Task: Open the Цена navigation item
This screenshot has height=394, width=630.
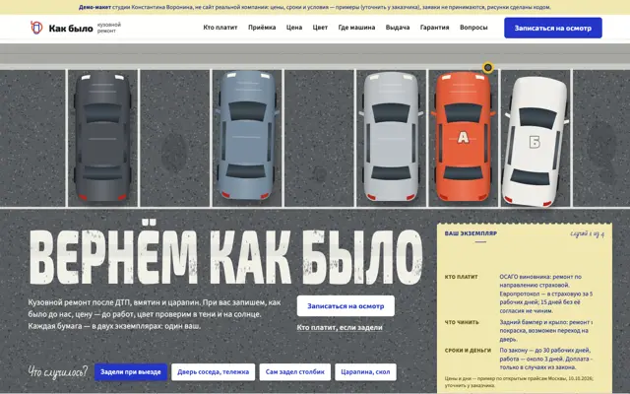Action: tap(294, 28)
